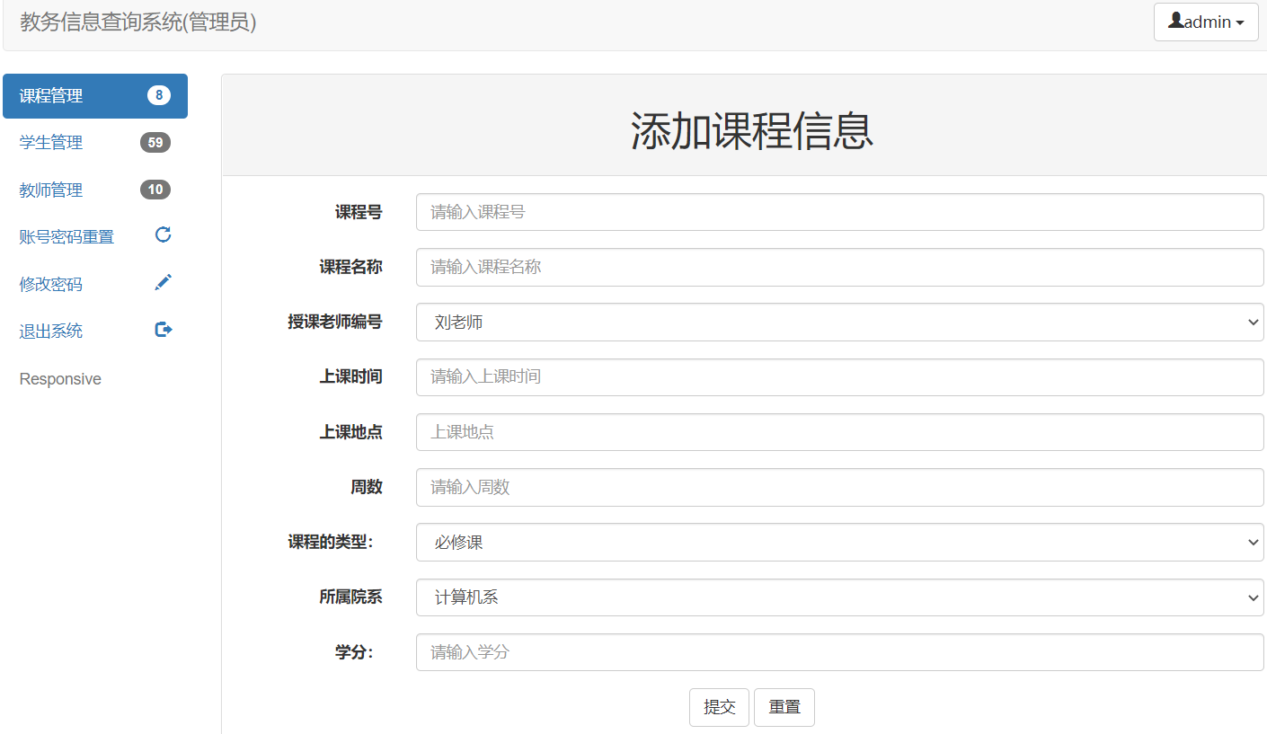Click the pencil icon beside 修改密码
The width and height of the screenshot is (1267, 734).
(x=164, y=282)
